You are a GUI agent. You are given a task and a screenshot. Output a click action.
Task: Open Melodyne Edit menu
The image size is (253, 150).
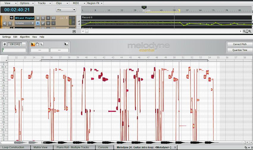click(15, 37)
